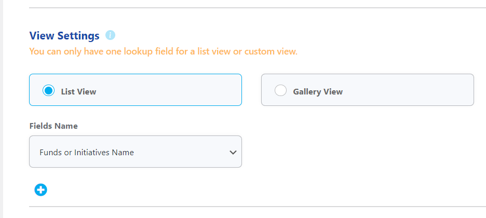
Task: Click the View Settings heading
Action: tap(64, 36)
